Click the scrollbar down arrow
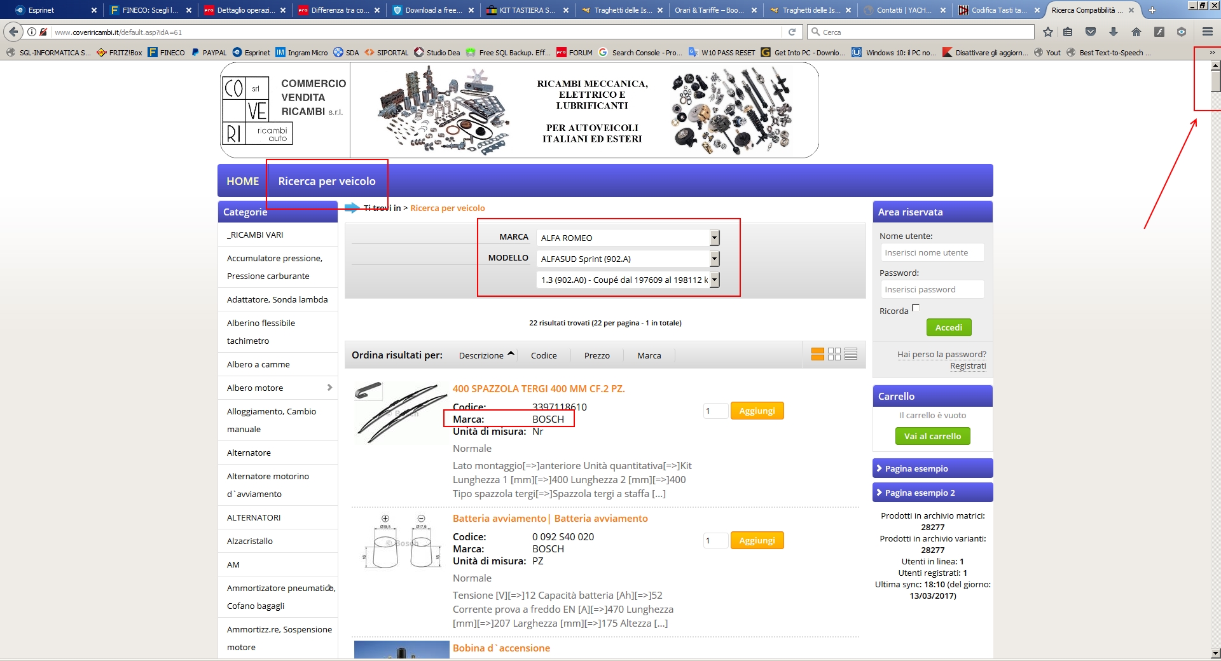This screenshot has height=661, width=1221. [1215, 653]
